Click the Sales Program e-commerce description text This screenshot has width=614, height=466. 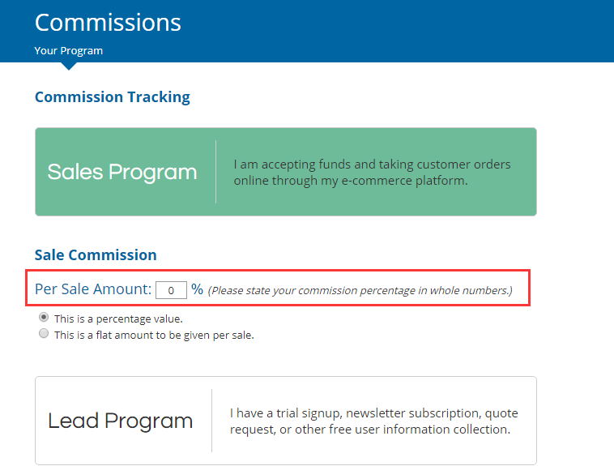(x=372, y=172)
